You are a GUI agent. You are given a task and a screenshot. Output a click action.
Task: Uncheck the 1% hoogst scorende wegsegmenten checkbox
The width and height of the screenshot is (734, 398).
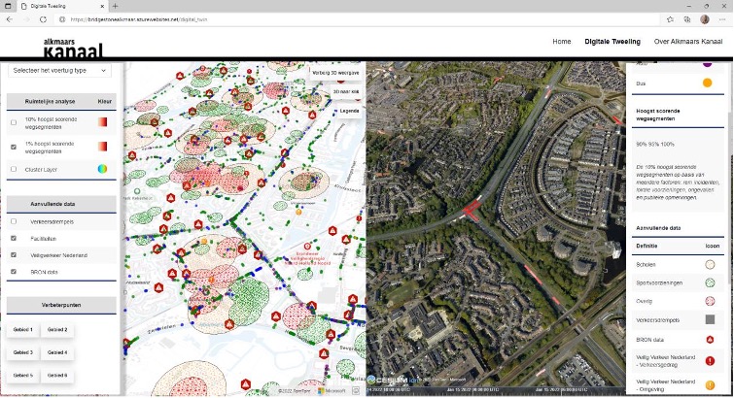point(13,147)
